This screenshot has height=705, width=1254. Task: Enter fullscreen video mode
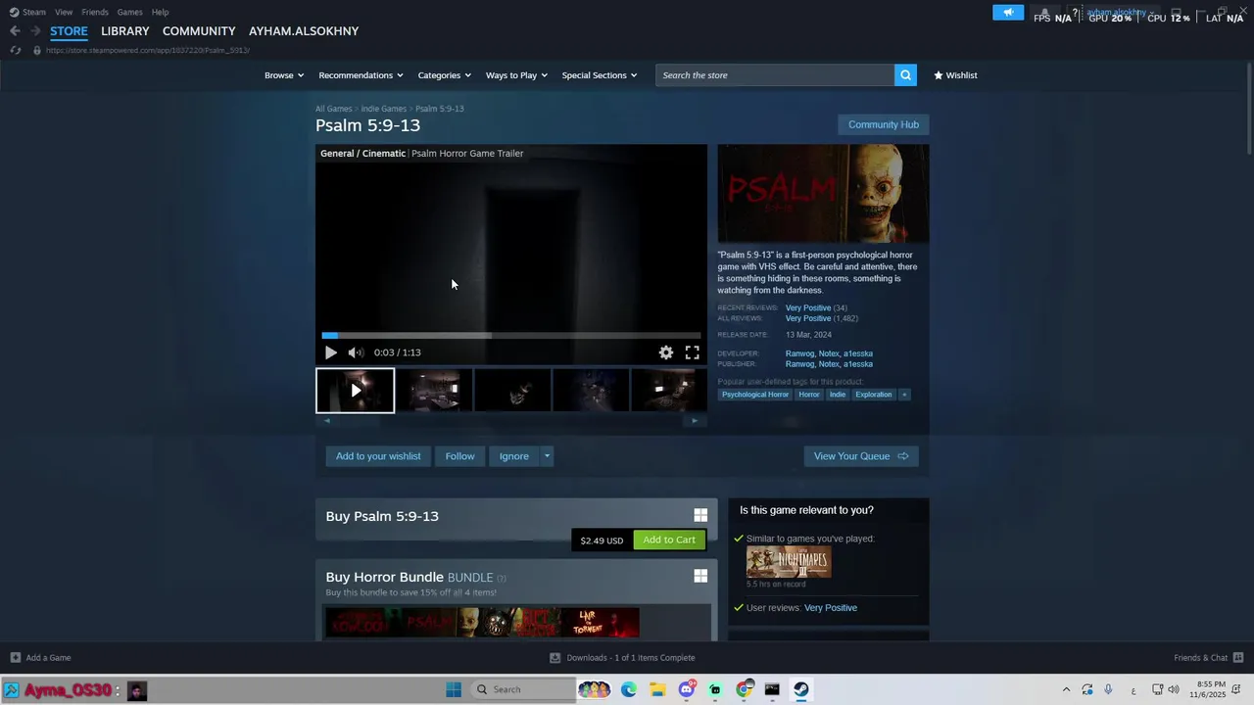692,352
